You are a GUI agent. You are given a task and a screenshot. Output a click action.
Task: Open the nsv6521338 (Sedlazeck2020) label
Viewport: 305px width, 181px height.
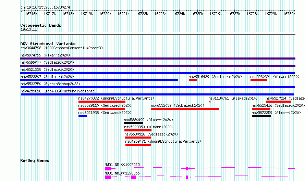click(47, 69)
